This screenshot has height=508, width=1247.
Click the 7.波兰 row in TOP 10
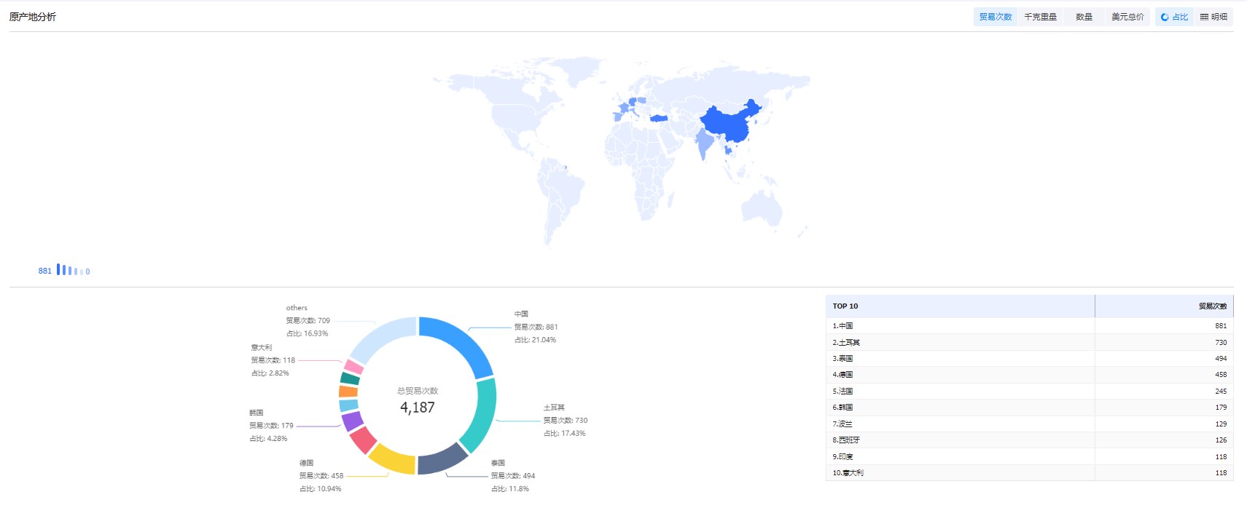click(x=1029, y=424)
